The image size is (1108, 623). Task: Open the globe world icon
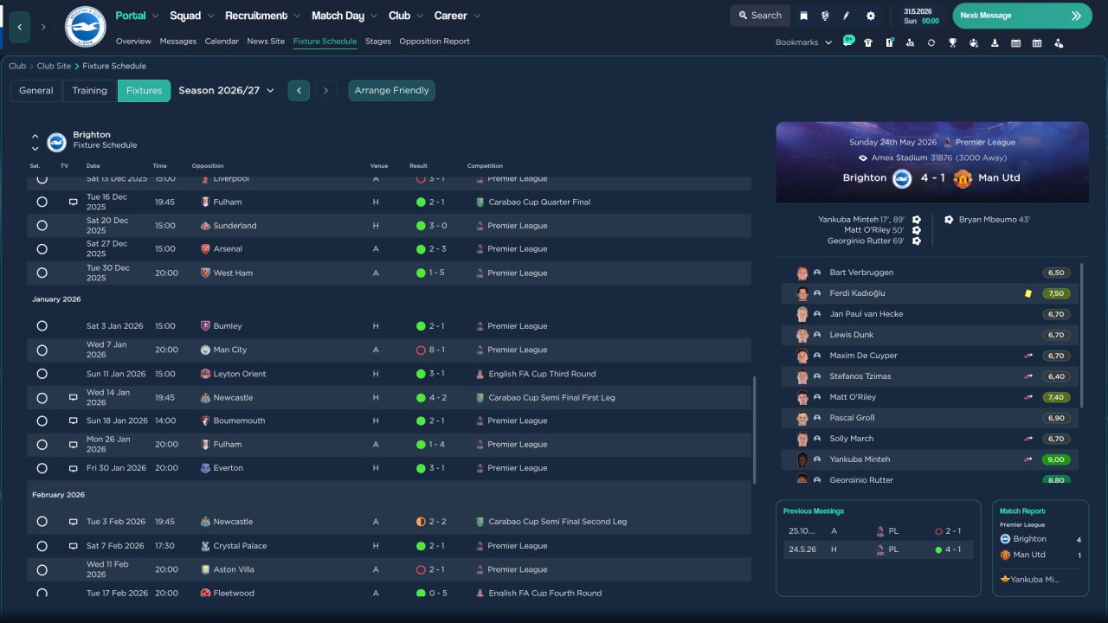pyautogui.click(x=825, y=16)
